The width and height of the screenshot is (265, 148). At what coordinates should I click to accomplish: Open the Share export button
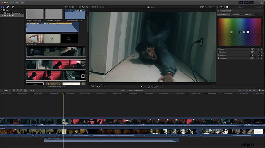[261, 3]
